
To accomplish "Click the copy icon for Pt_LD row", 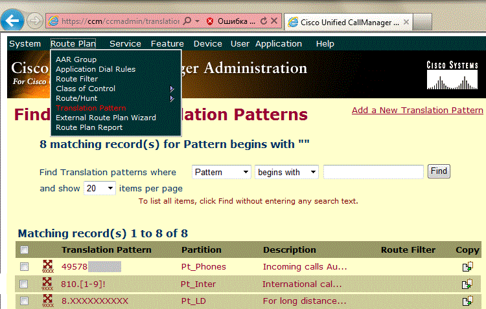I will click(x=467, y=301).
